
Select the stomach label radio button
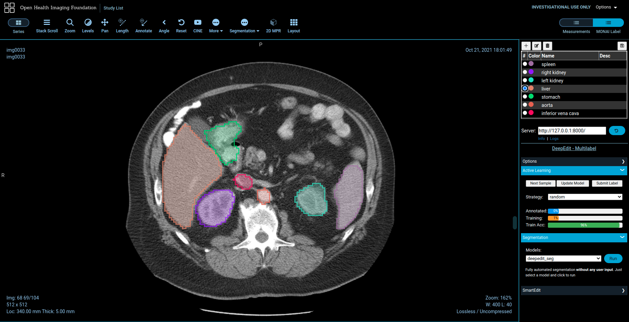(x=525, y=97)
